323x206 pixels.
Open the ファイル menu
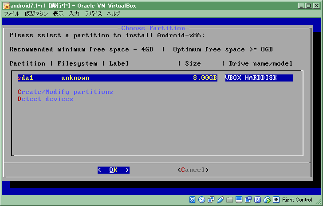(x=12, y=14)
